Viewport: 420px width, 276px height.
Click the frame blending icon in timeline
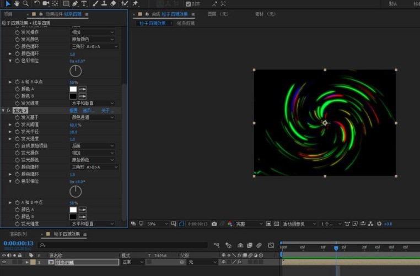pos(250,245)
